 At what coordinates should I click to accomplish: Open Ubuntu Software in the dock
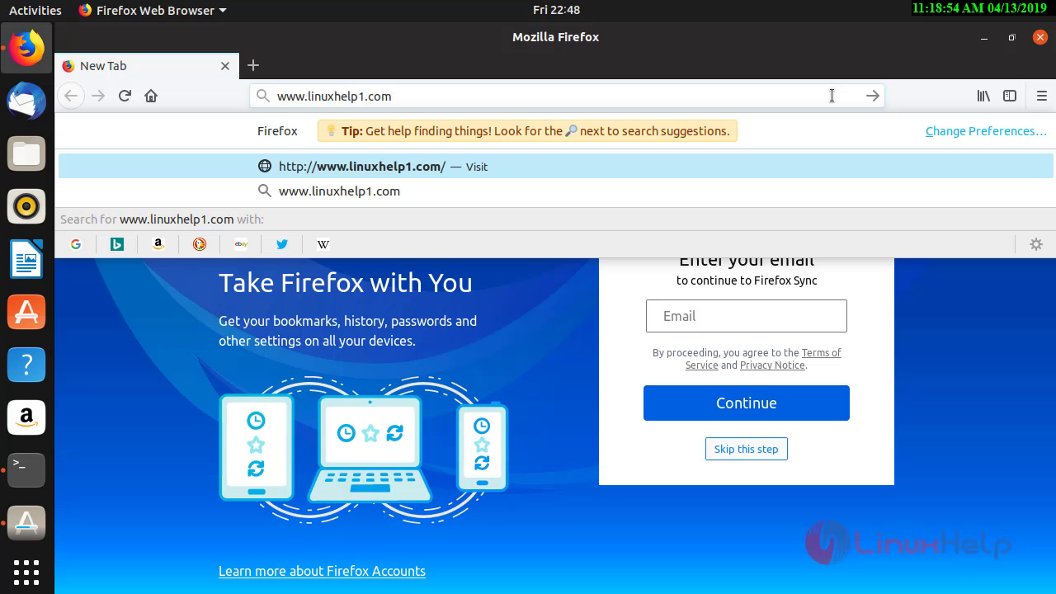pos(26,312)
